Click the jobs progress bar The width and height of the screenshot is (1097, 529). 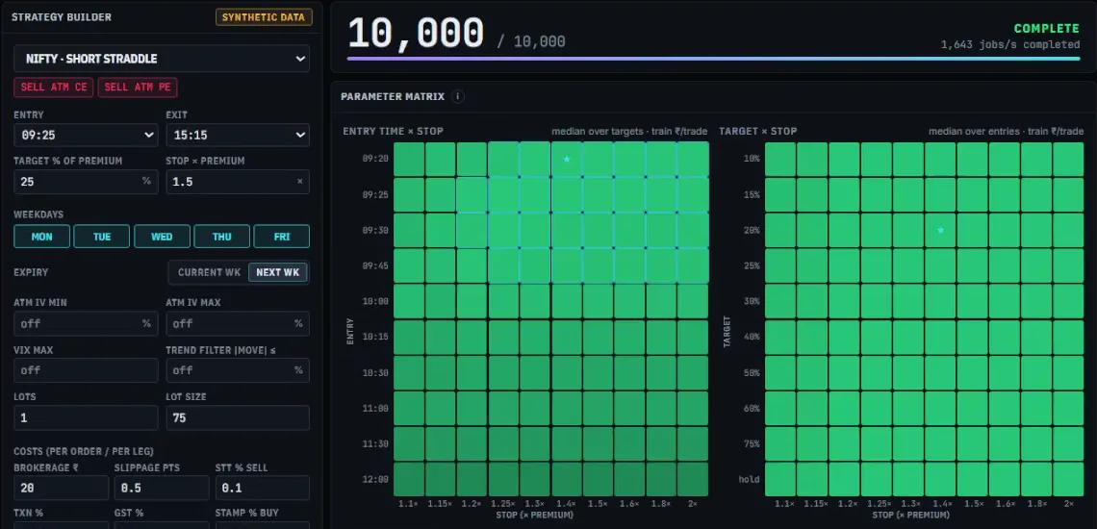714,59
